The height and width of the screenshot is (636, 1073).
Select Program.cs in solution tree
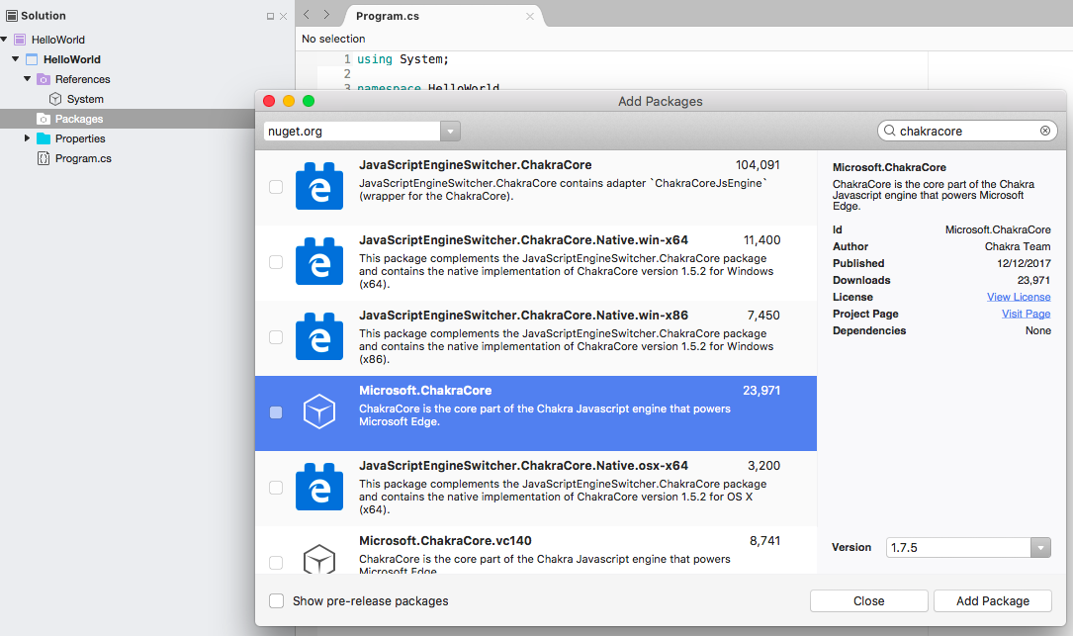point(83,158)
